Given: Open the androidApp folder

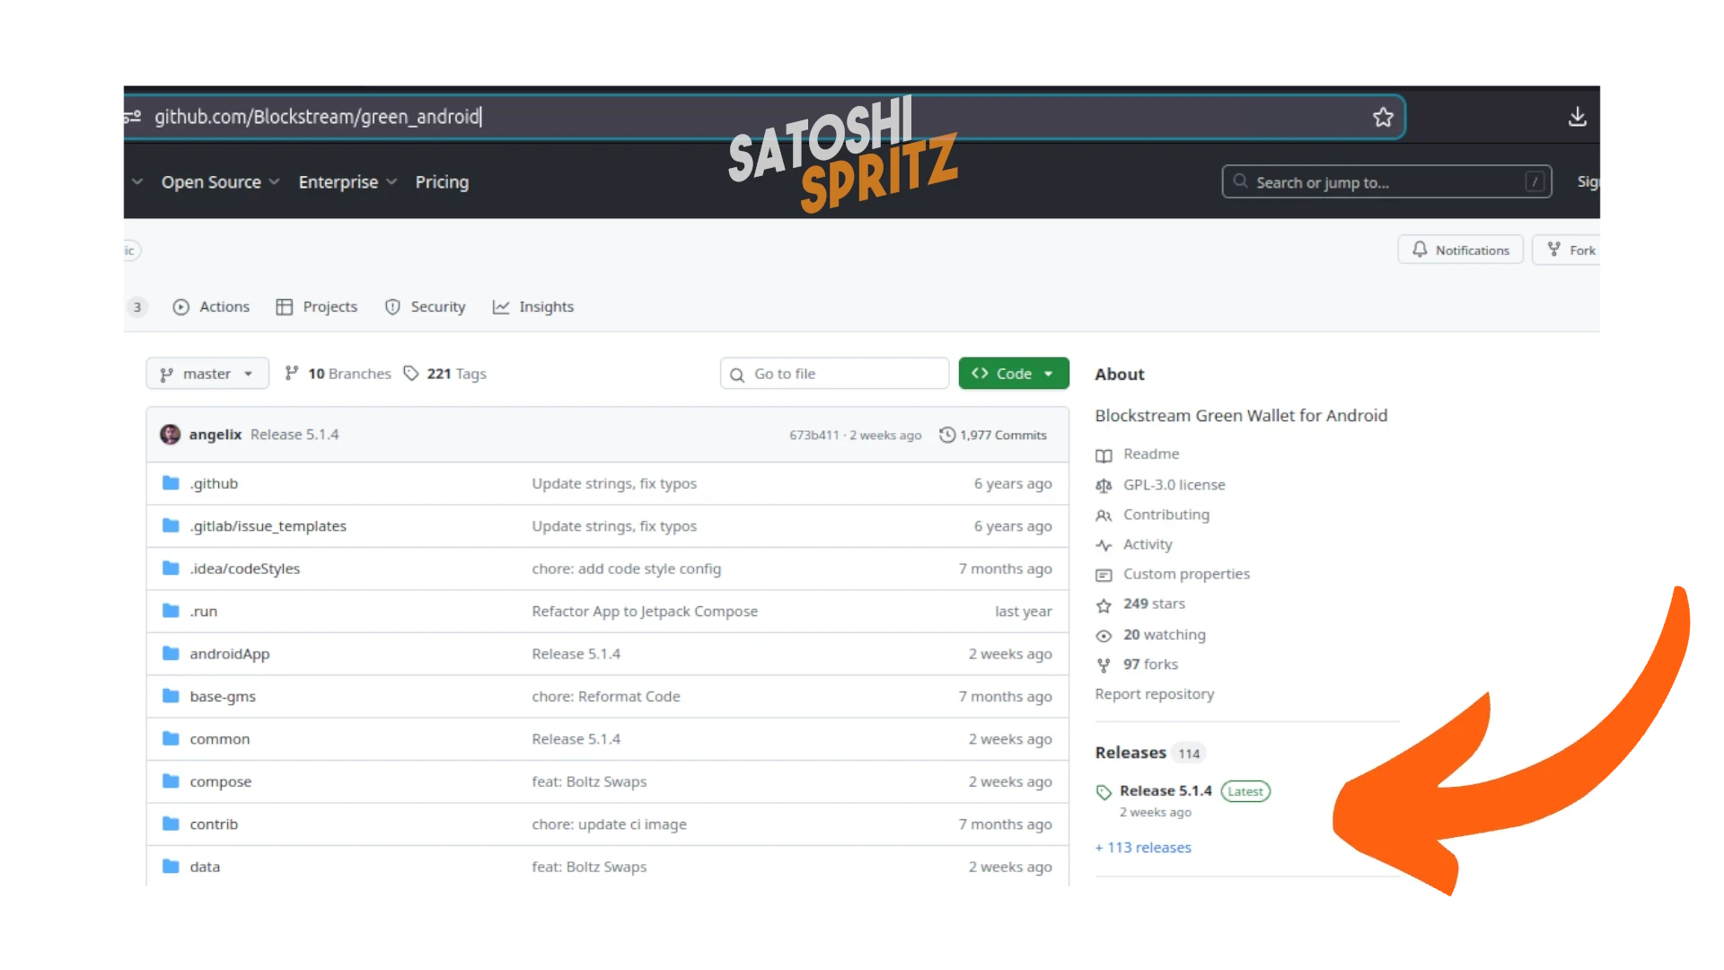Looking at the screenshot, I should pos(229,654).
